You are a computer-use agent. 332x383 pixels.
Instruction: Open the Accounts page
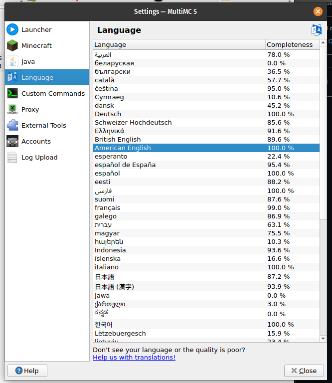[x=47, y=141]
